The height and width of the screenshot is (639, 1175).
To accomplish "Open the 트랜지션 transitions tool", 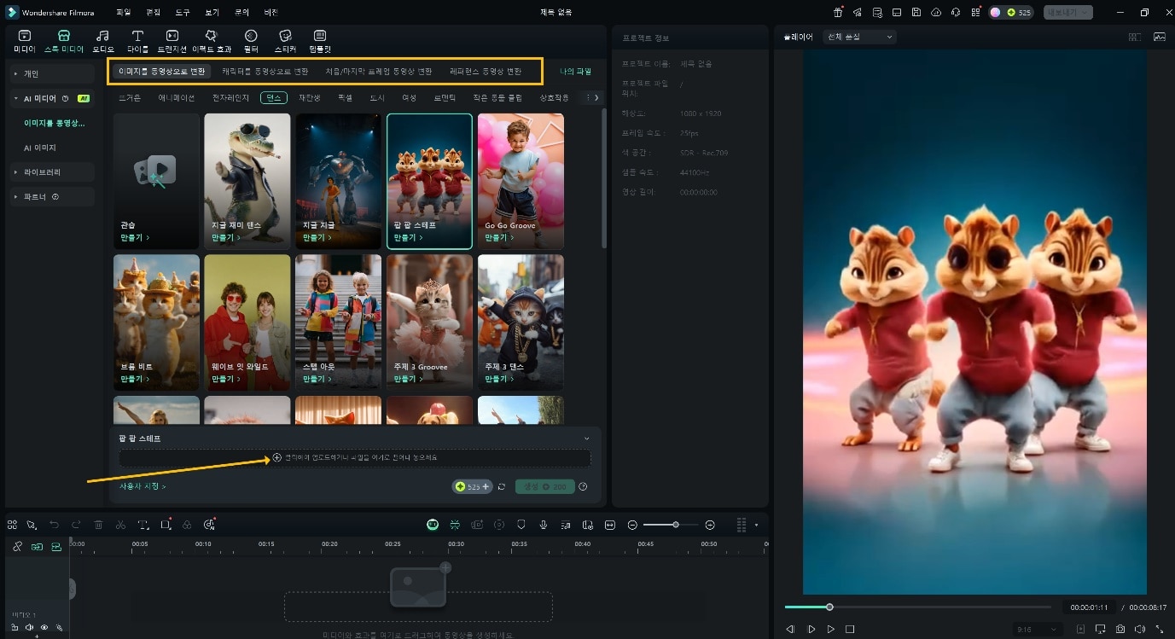I will click(172, 40).
